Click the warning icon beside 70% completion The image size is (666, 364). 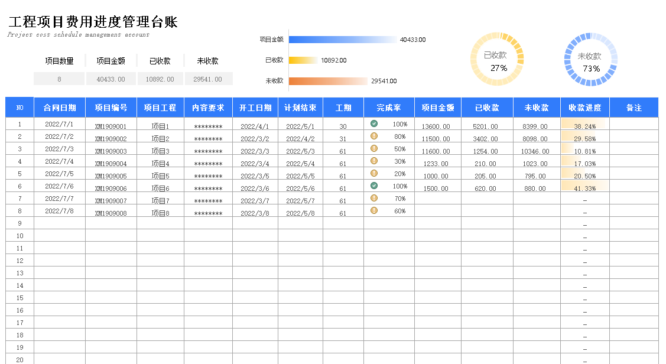(x=373, y=198)
